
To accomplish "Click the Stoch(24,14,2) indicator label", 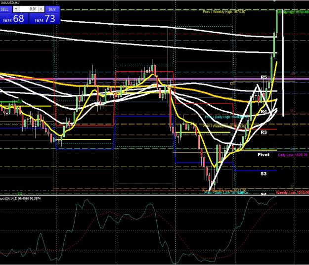I will (20, 198).
